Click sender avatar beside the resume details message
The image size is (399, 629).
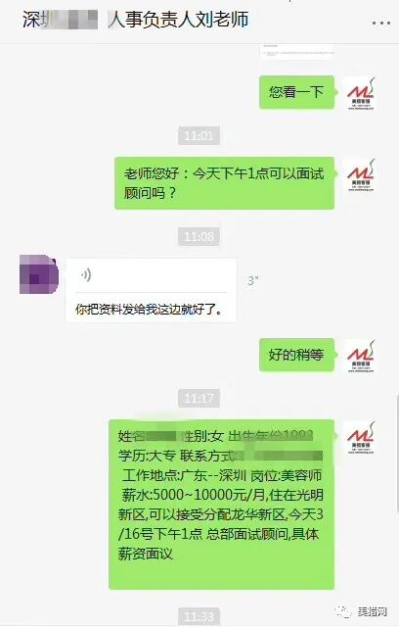[x=361, y=438]
